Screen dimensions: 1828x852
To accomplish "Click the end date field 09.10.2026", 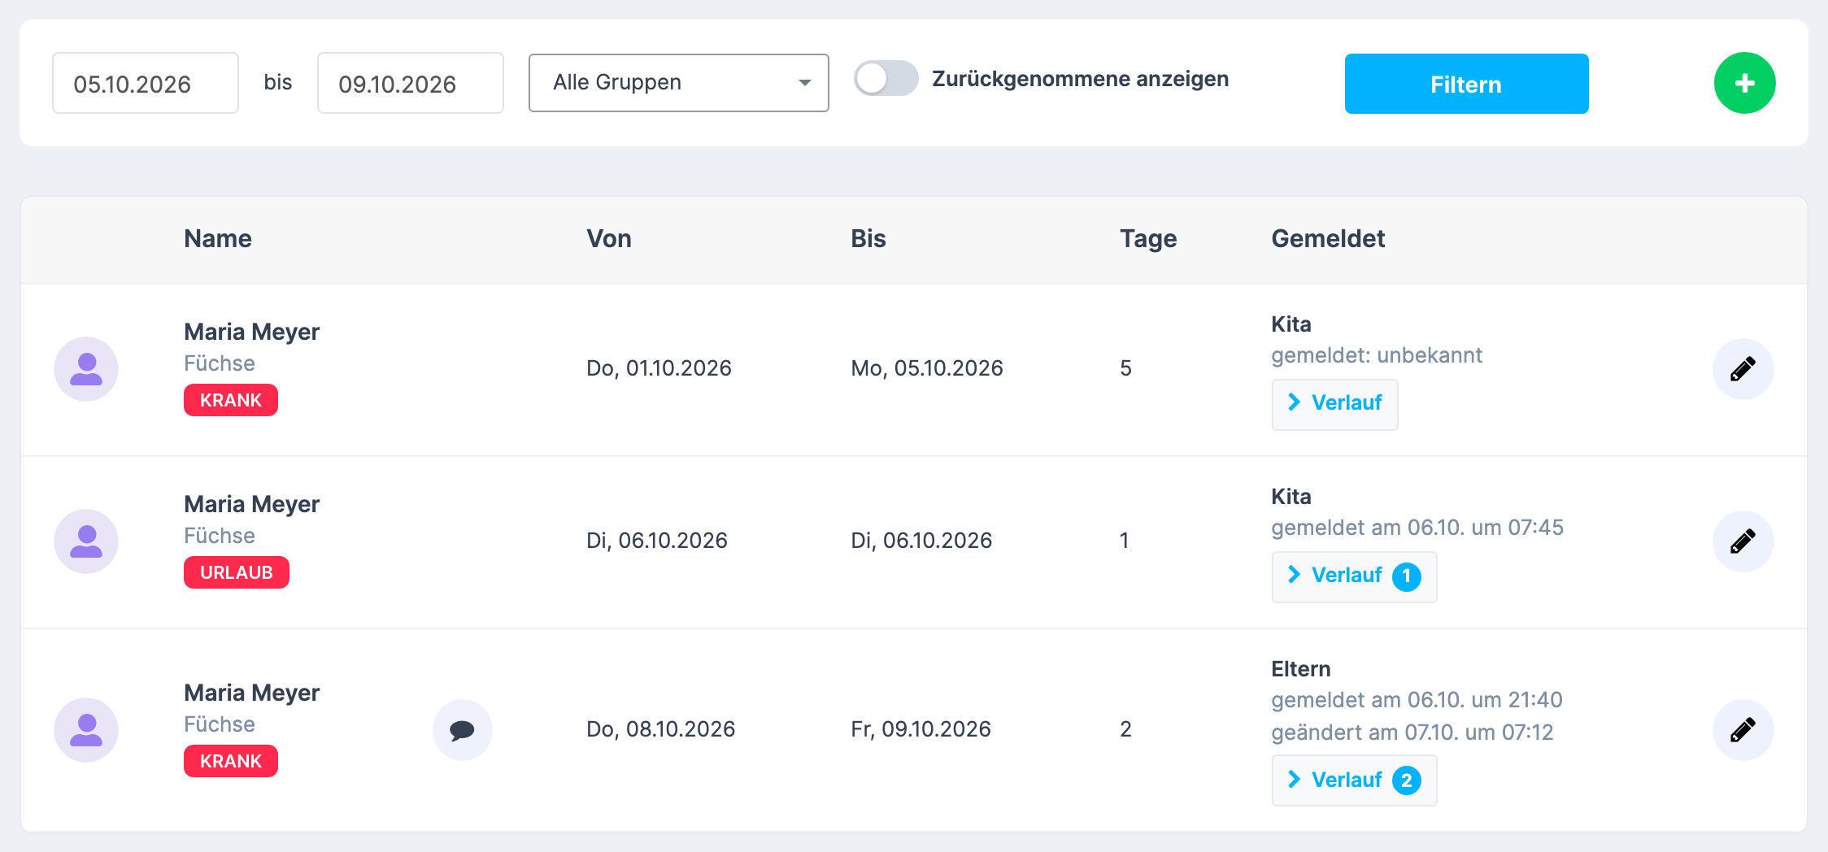I will 411,83.
